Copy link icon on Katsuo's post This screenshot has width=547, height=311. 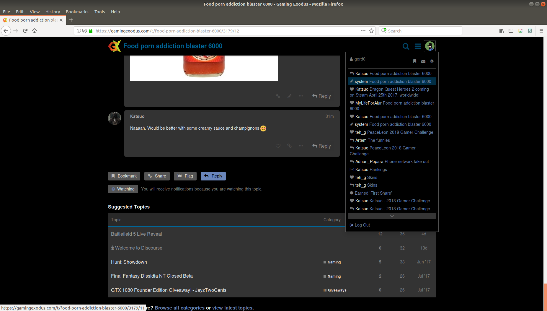tap(289, 146)
